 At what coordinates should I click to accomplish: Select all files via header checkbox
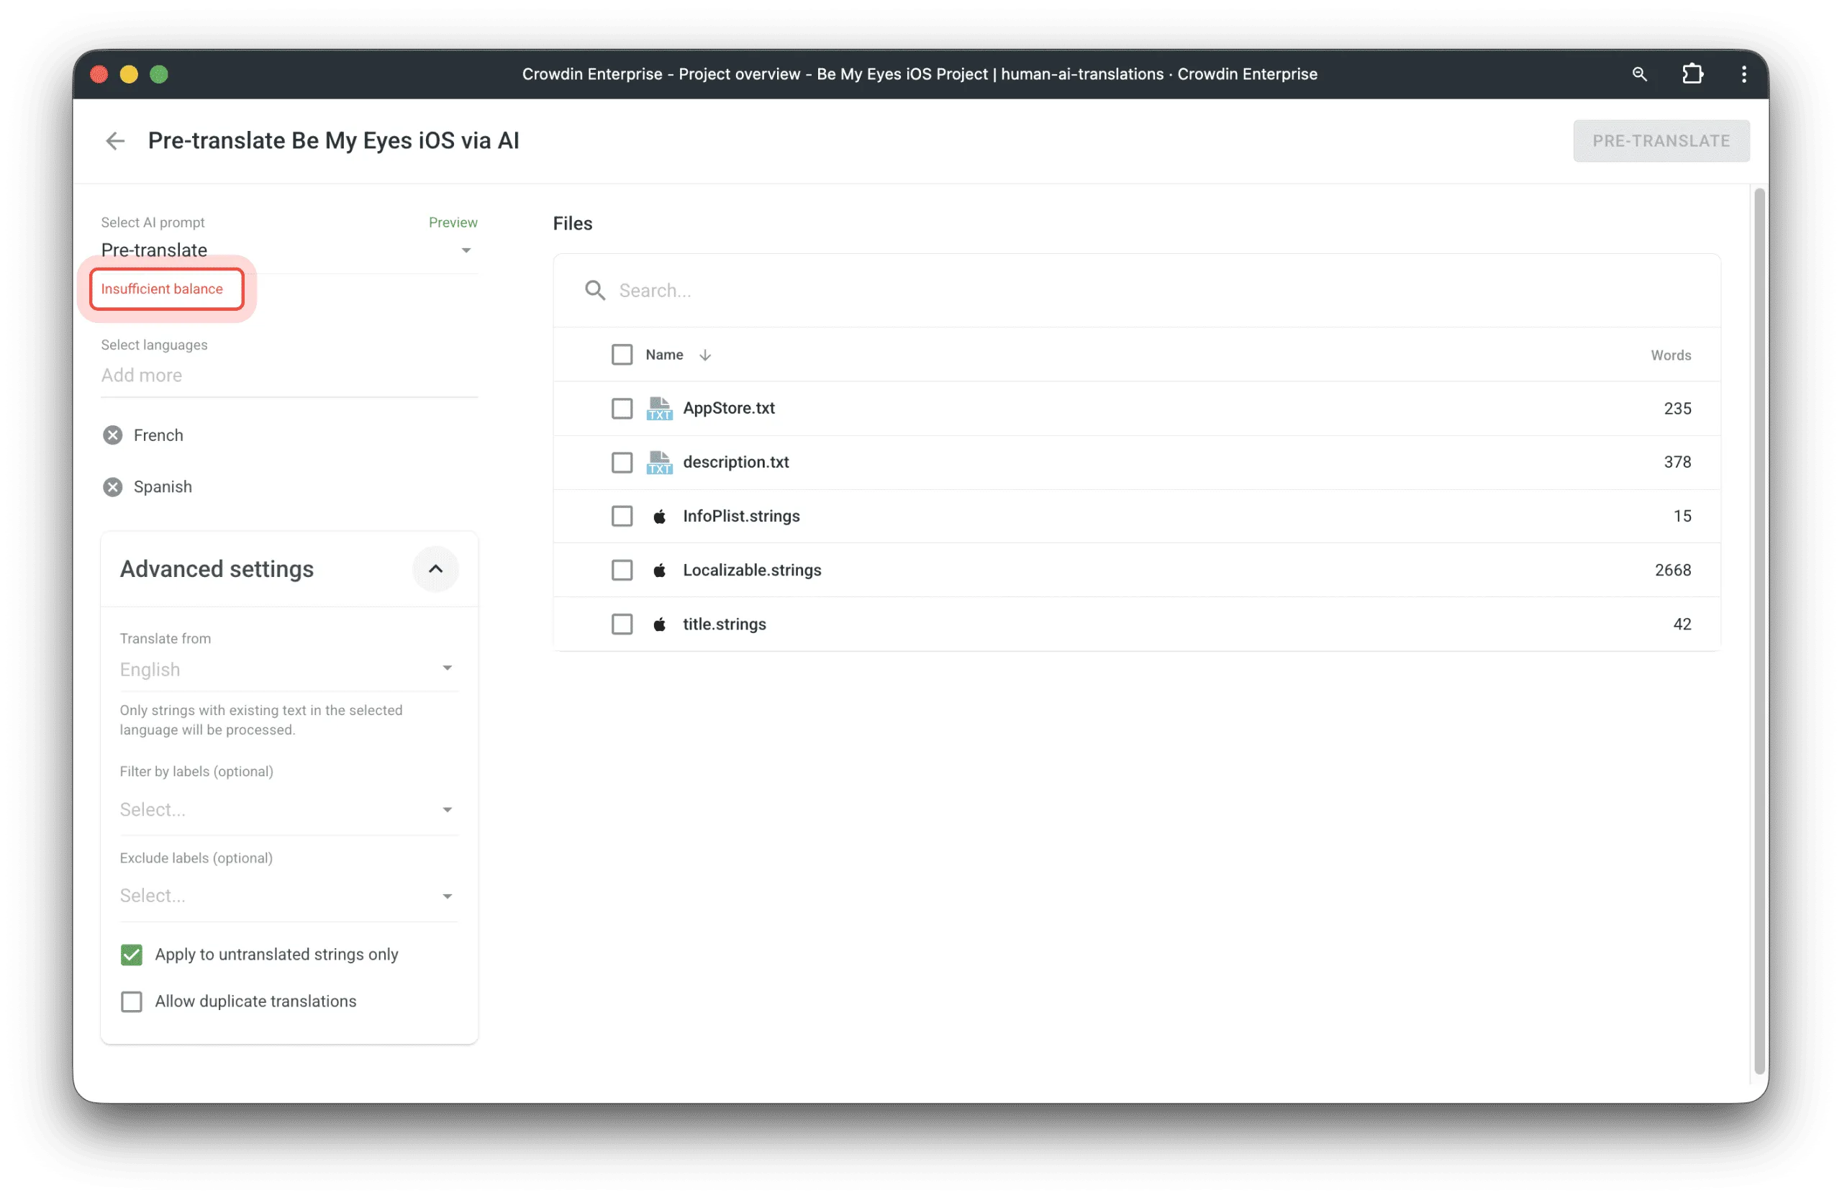[622, 355]
